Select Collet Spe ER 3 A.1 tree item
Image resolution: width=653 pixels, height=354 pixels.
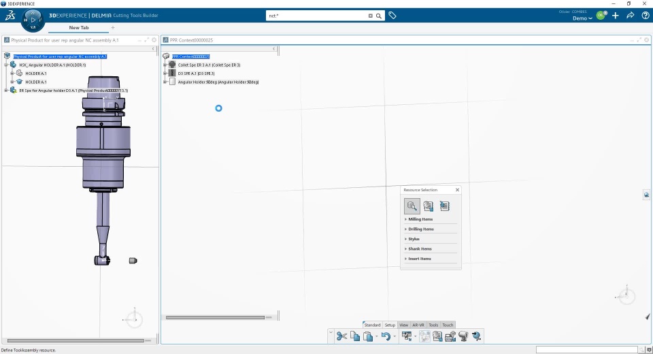(x=209, y=65)
